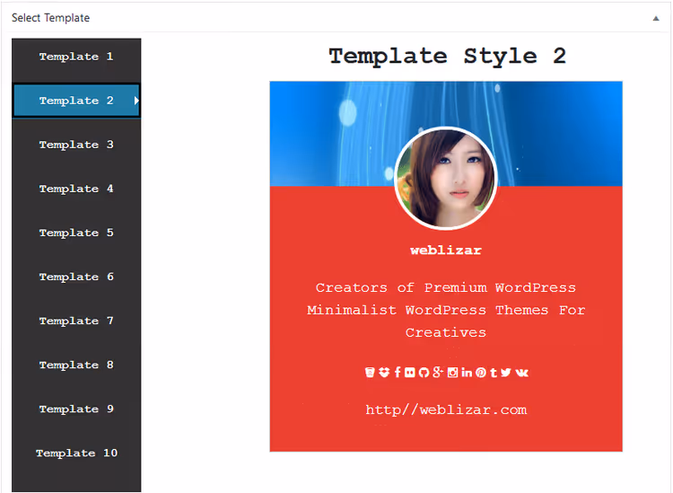Viewport: 673px width, 493px height.
Task: Click the Google Plus social icon
Action: [x=437, y=373]
